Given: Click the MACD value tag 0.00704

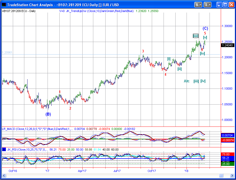Looking at the screenshot, I should click(227, 135).
